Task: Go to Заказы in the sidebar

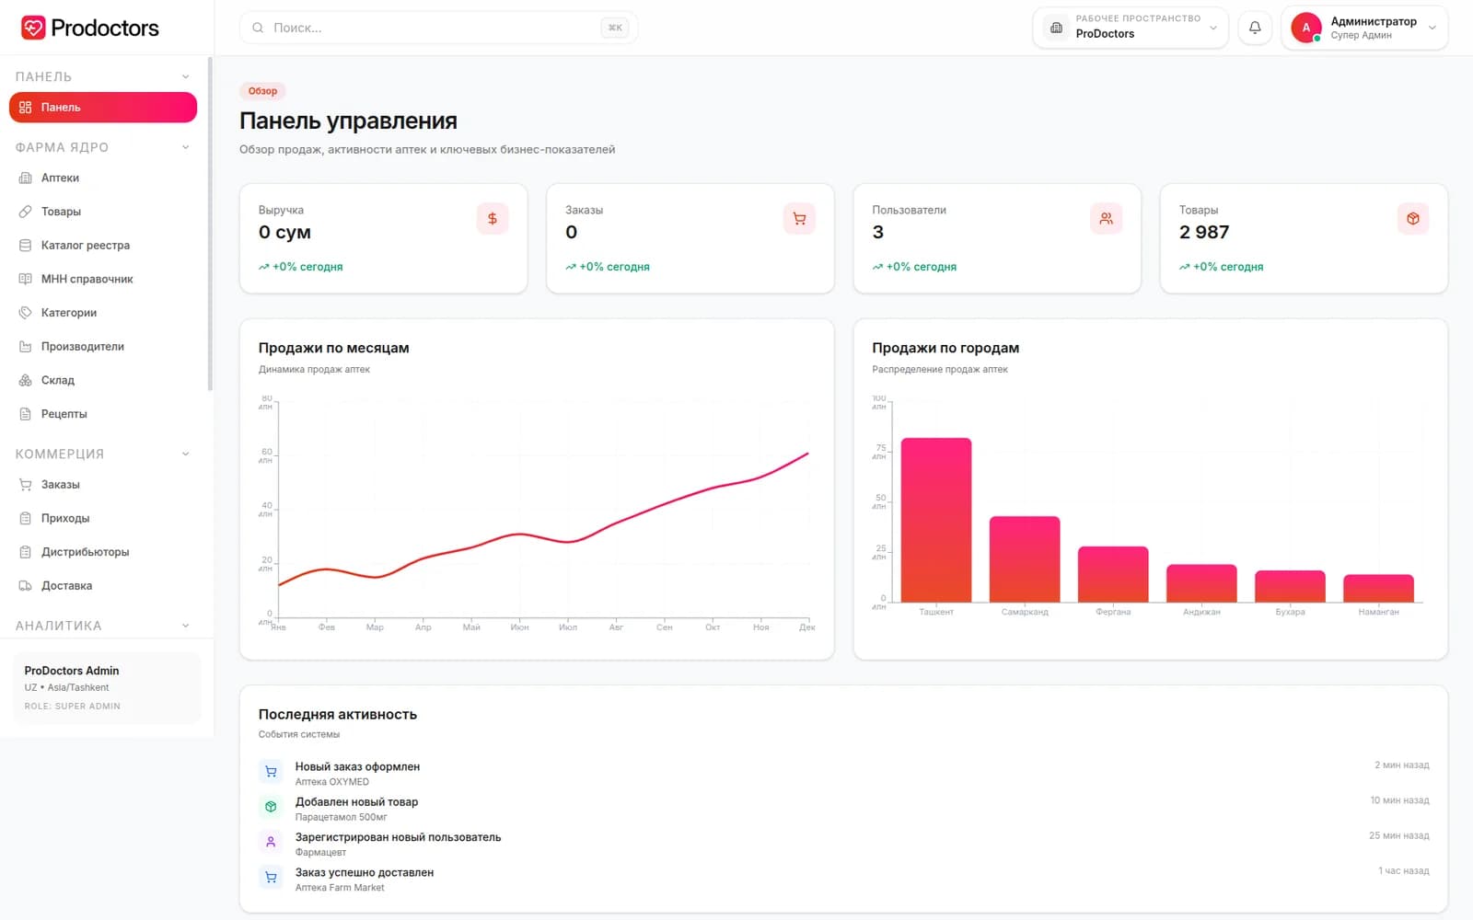Action: (103, 484)
